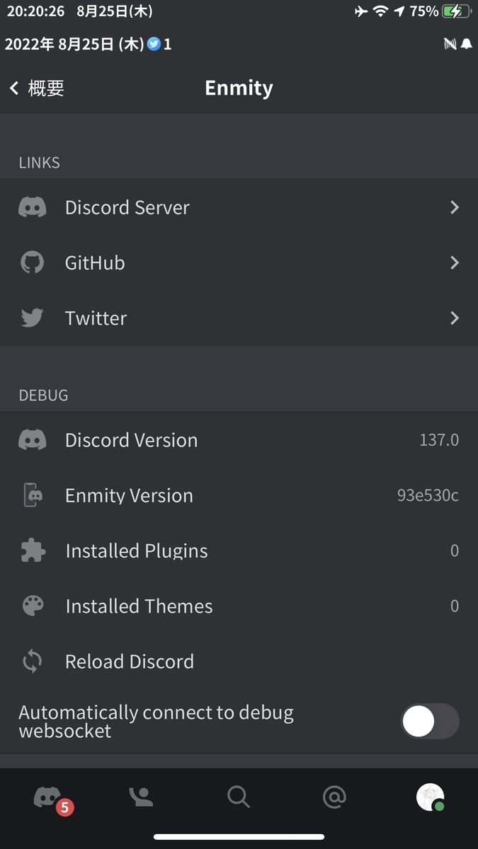Expand the Discord Server row chevron
Viewport: 478px width, 849px height.
(455, 207)
